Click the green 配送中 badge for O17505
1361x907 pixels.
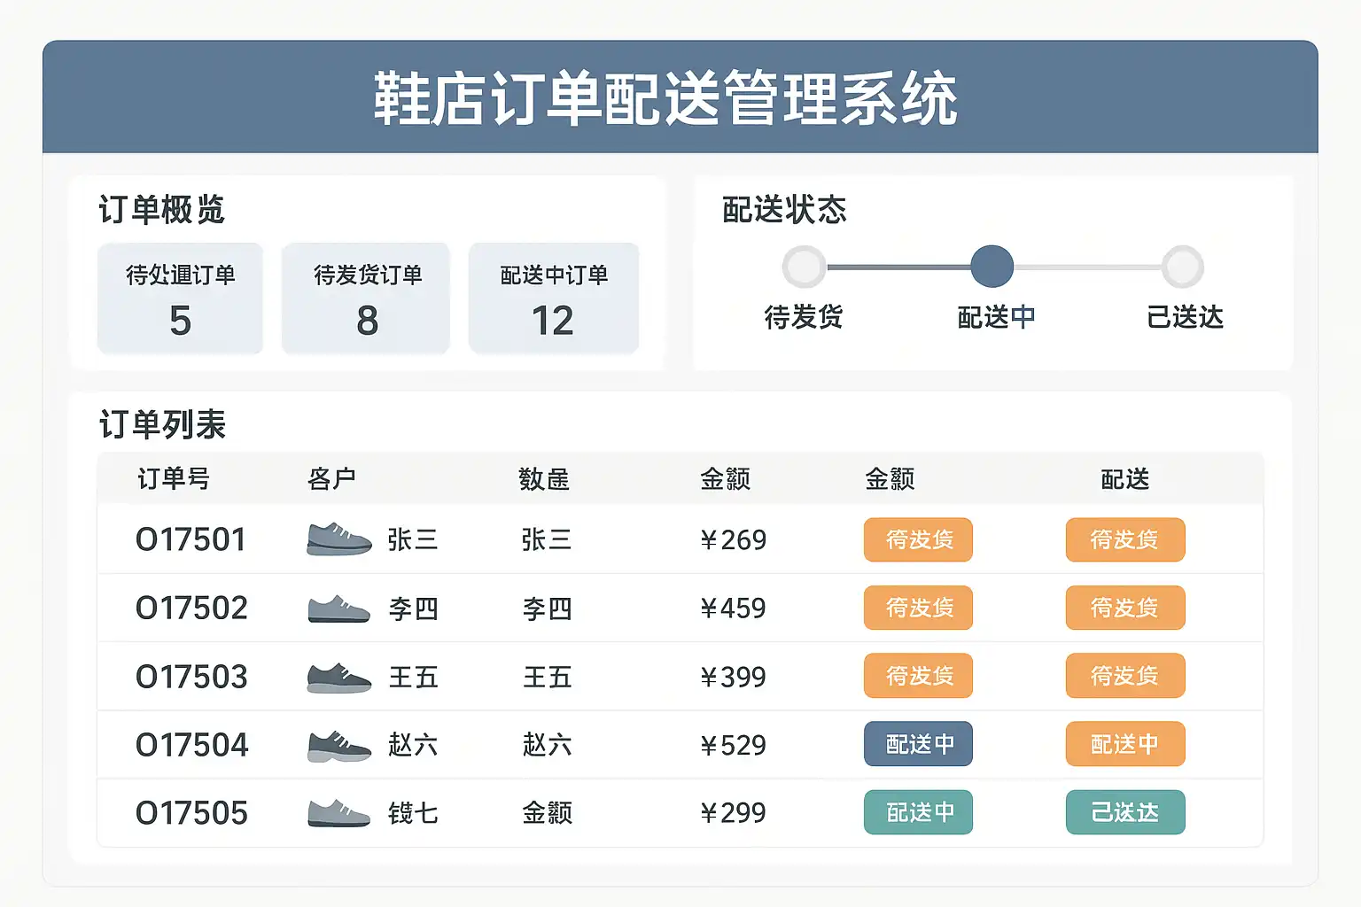(918, 812)
